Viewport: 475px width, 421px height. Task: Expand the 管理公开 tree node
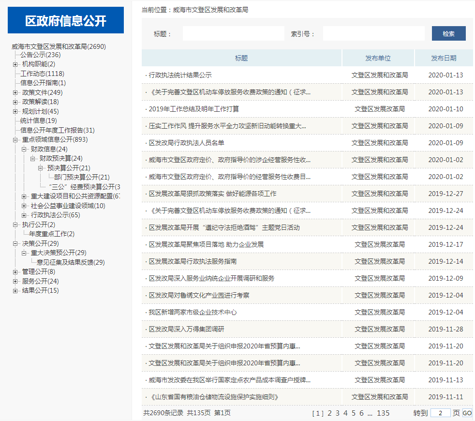15,272
